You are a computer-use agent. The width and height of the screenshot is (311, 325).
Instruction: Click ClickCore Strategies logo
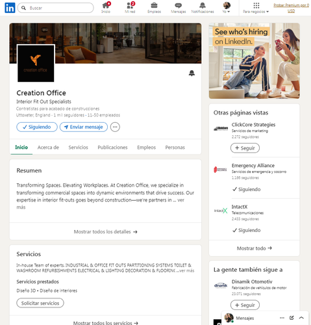tap(221, 129)
